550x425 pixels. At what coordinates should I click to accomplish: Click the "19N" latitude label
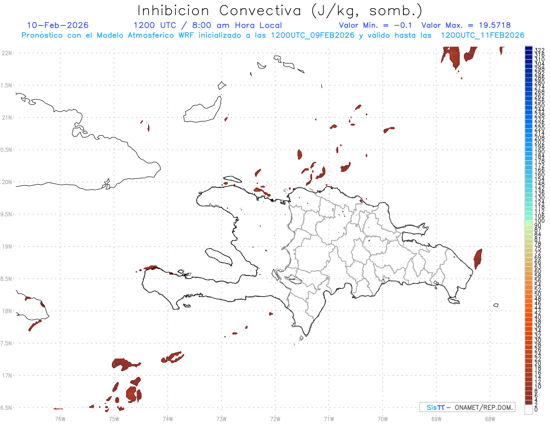(x=7, y=247)
